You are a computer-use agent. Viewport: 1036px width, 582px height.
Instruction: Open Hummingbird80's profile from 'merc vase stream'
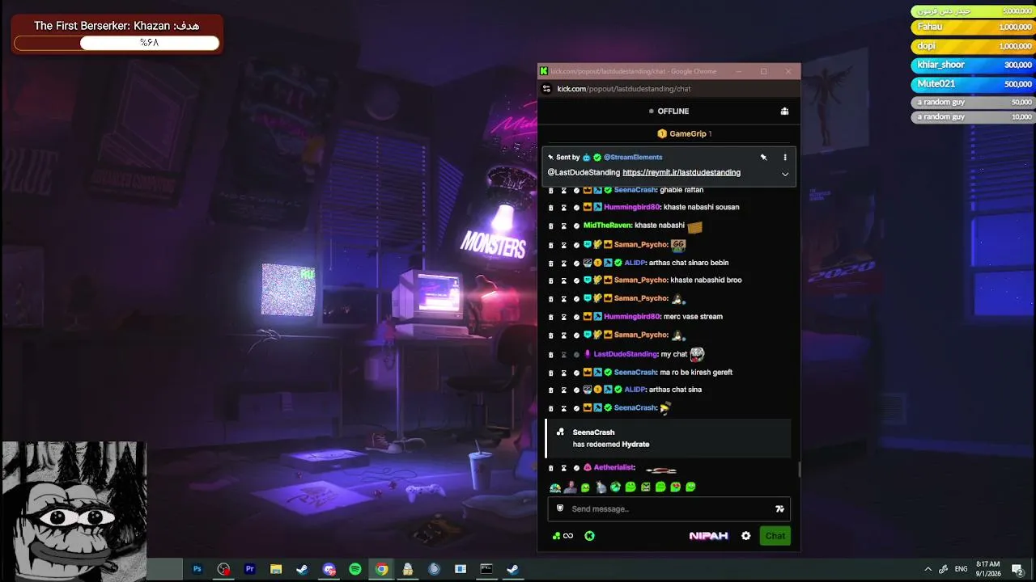click(x=632, y=317)
